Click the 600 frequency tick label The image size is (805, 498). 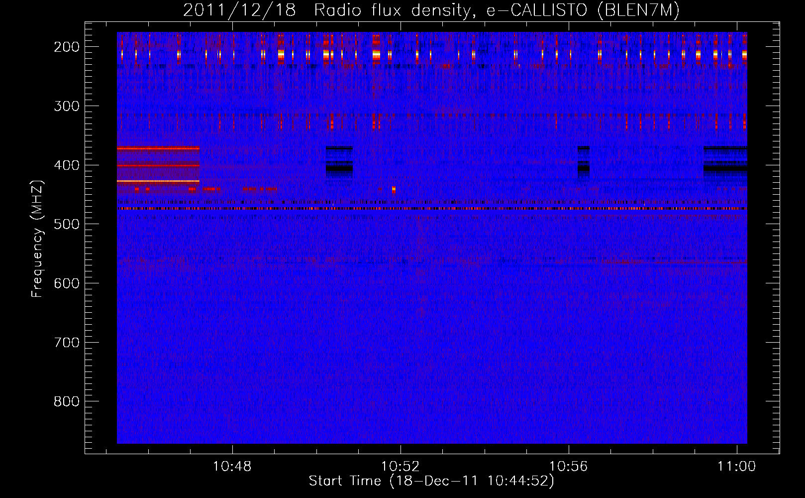click(x=66, y=283)
